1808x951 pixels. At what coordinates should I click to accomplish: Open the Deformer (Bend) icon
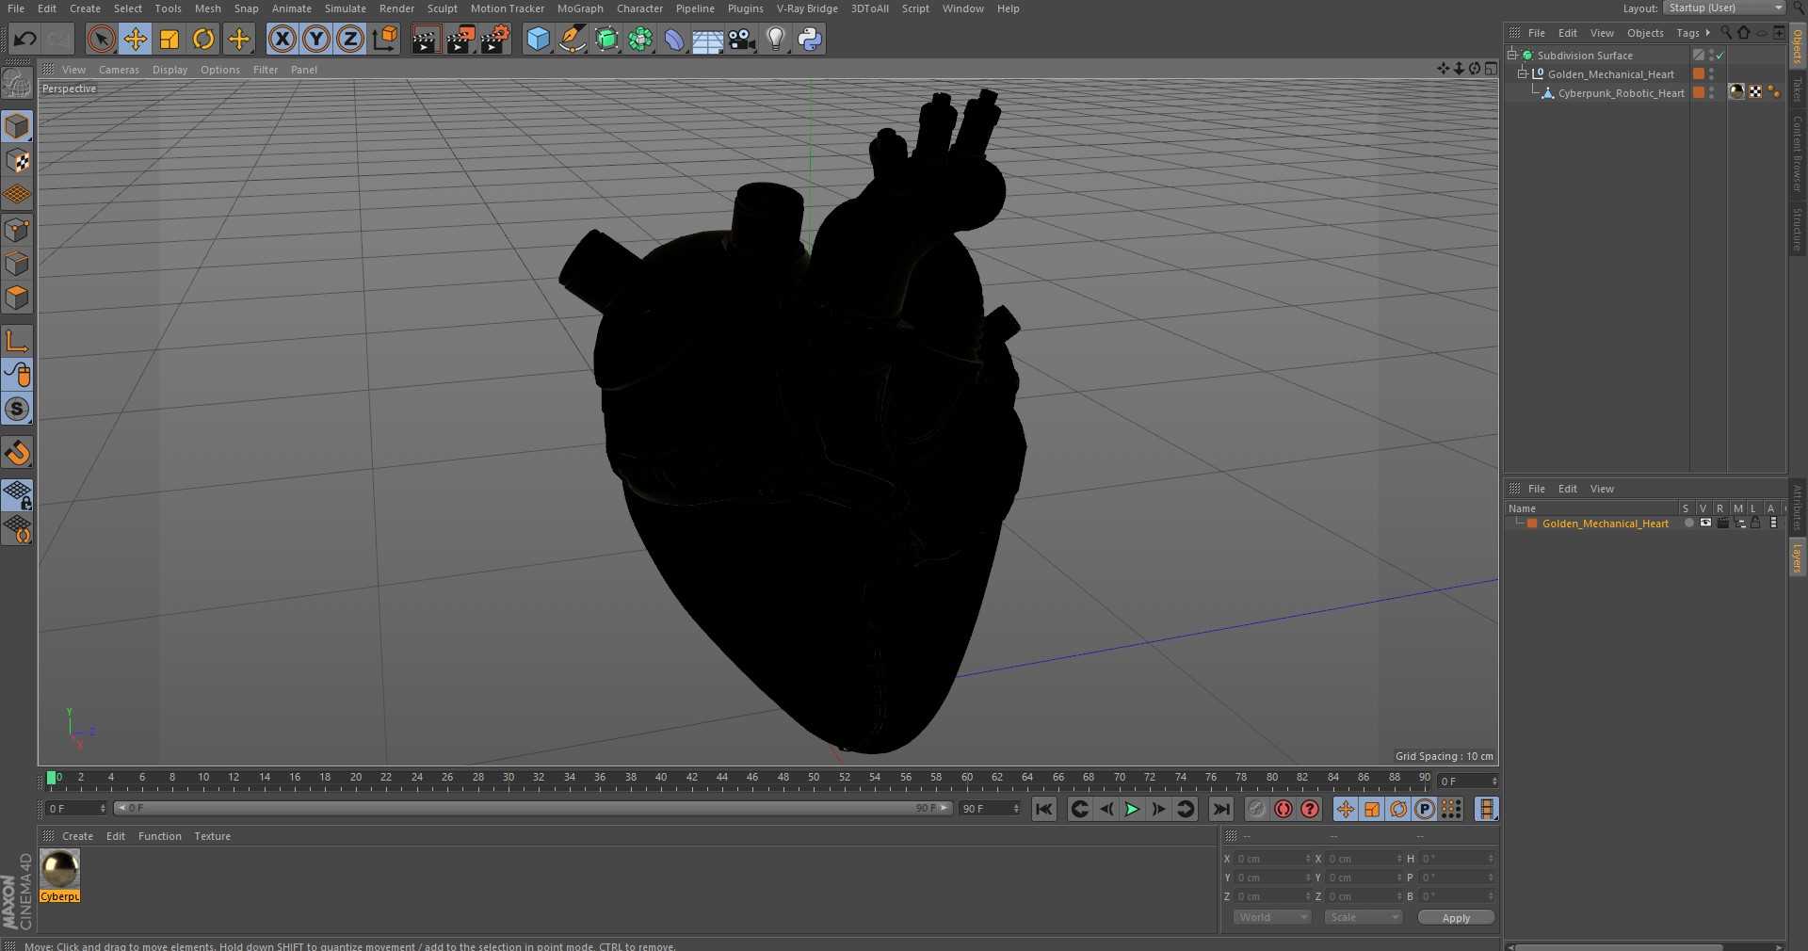pyautogui.click(x=674, y=39)
